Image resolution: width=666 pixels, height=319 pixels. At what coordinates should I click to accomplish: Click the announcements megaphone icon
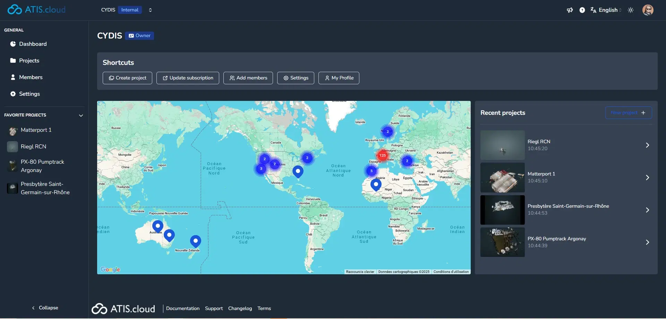point(570,10)
